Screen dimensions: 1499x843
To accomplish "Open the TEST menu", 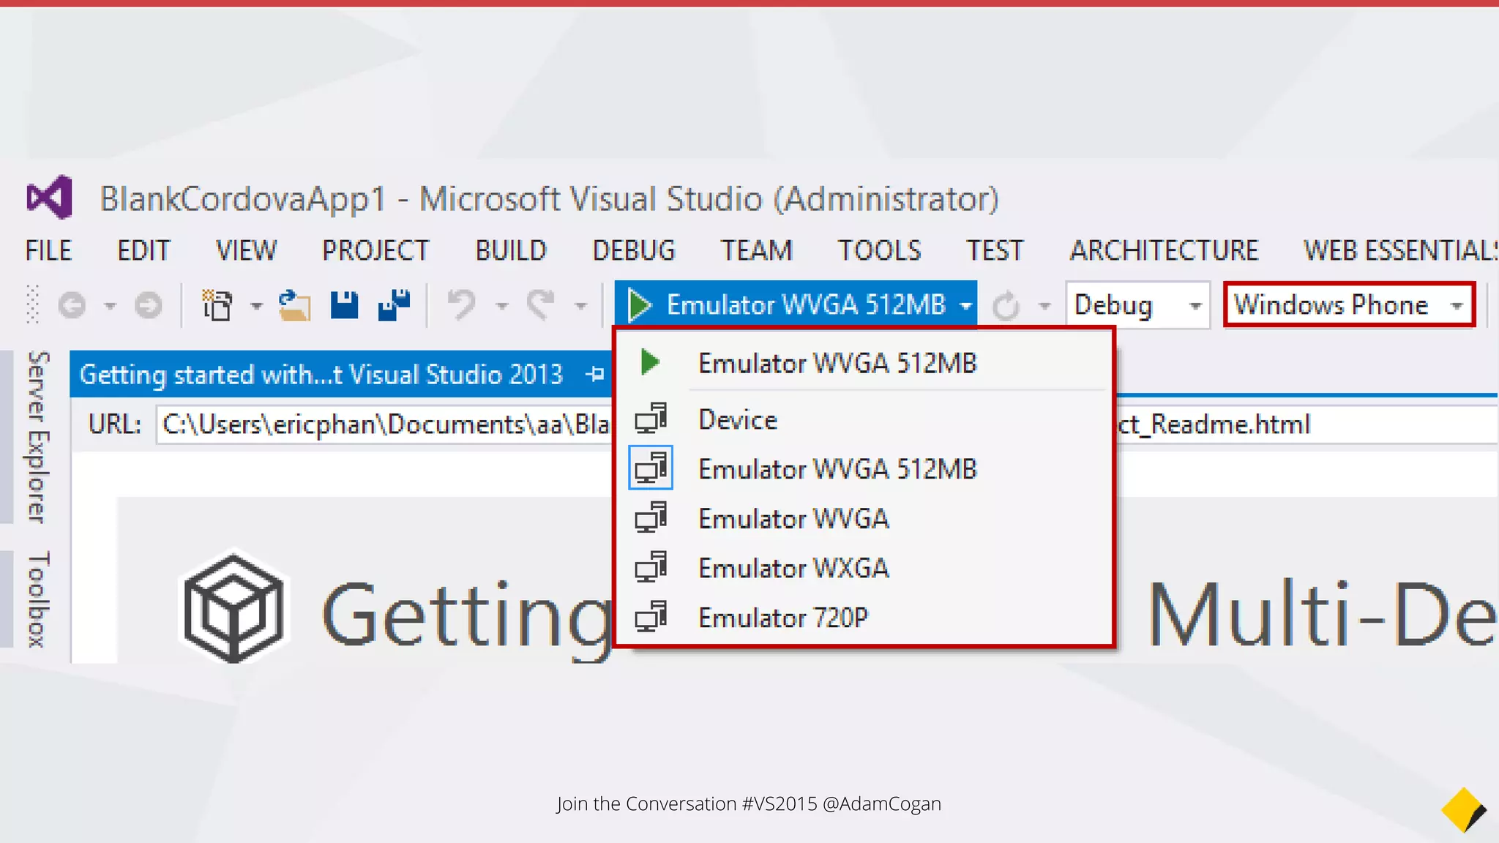I will tap(995, 250).
